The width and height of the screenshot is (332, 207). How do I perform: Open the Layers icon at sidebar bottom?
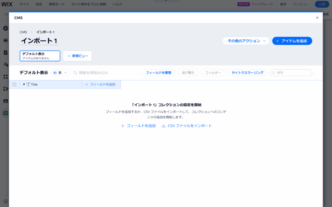pyautogui.click(x=5, y=201)
